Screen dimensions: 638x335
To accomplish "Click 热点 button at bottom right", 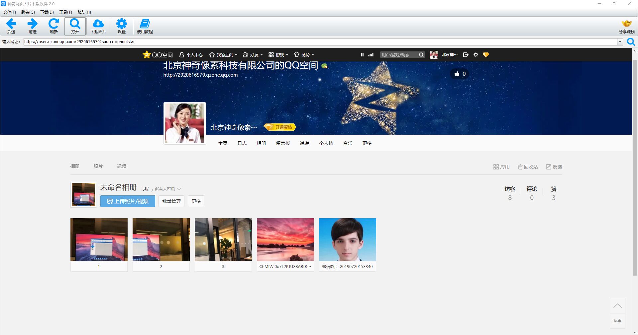I will [617, 321].
